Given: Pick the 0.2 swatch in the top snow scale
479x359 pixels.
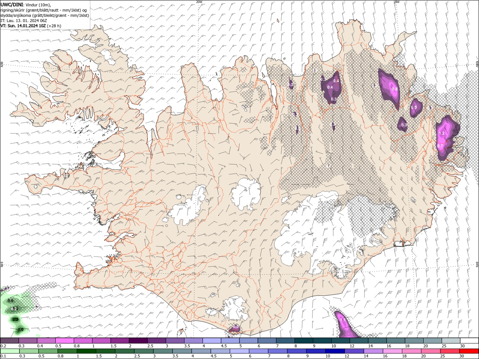Looking at the screenshot, I should [x=9, y=341].
